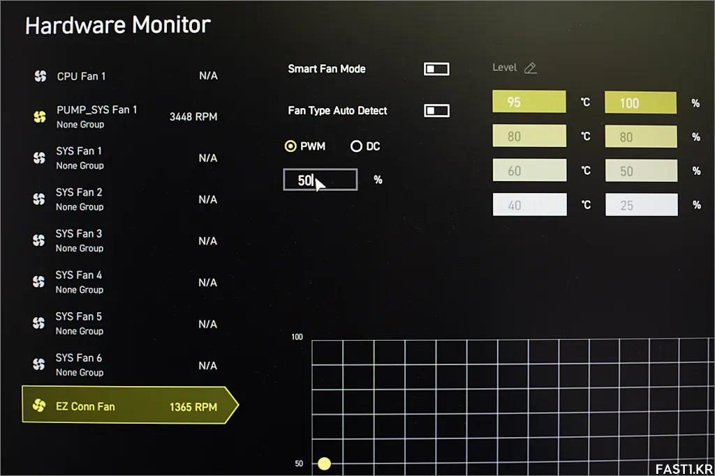Click the 3448 RPM reading for PUMP_SYS Fan

[193, 117]
